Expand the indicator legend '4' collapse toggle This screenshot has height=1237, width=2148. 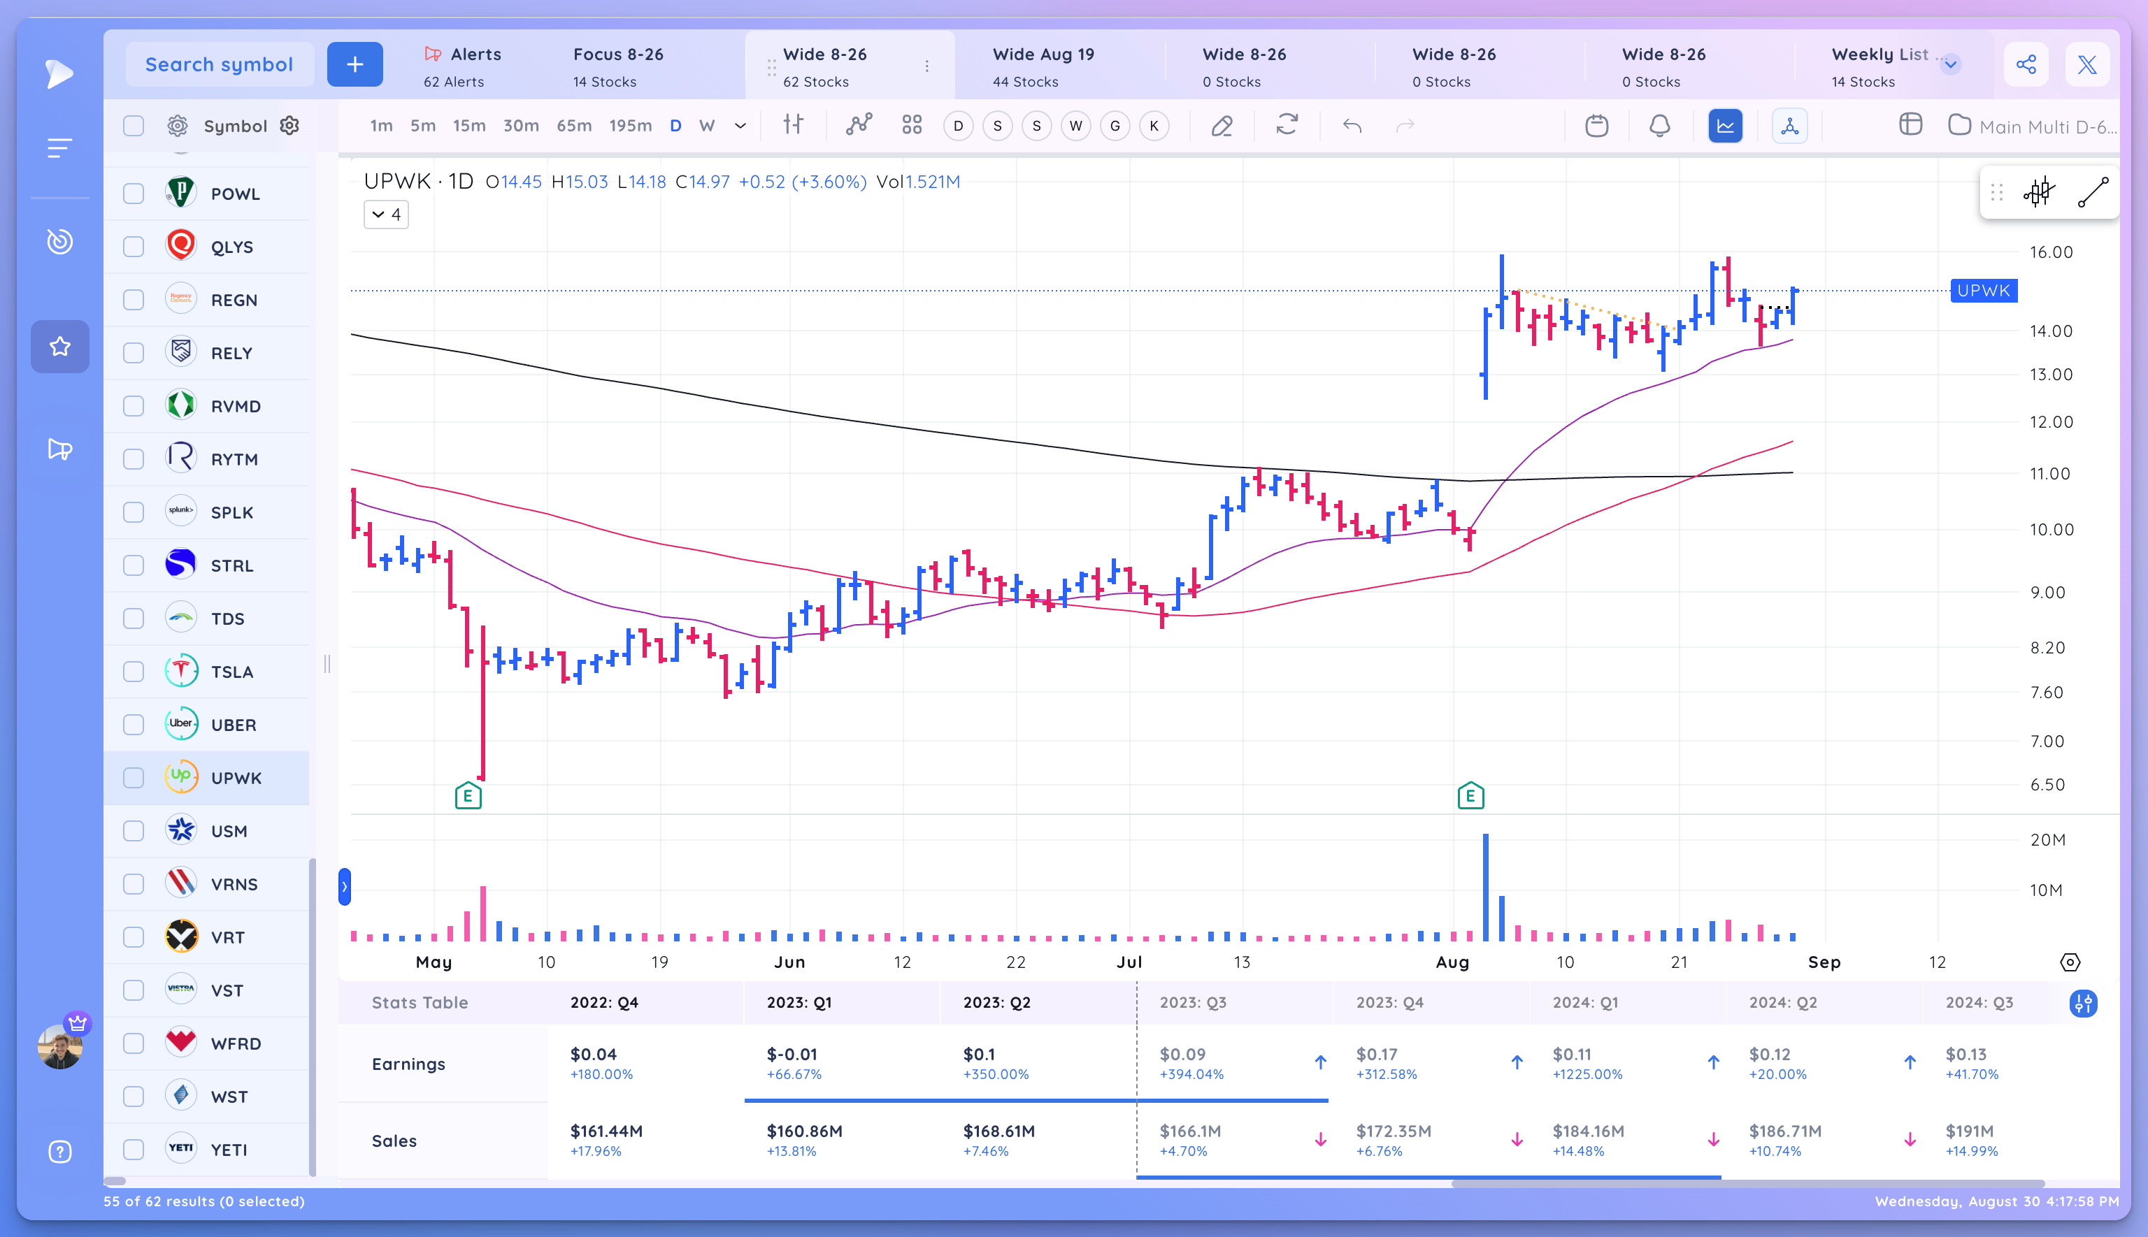[x=387, y=215]
